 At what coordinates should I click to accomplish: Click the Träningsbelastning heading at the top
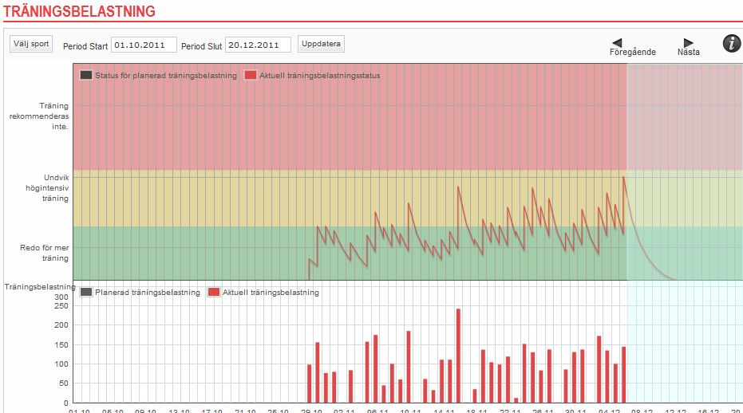pyautogui.click(x=78, y=10)
